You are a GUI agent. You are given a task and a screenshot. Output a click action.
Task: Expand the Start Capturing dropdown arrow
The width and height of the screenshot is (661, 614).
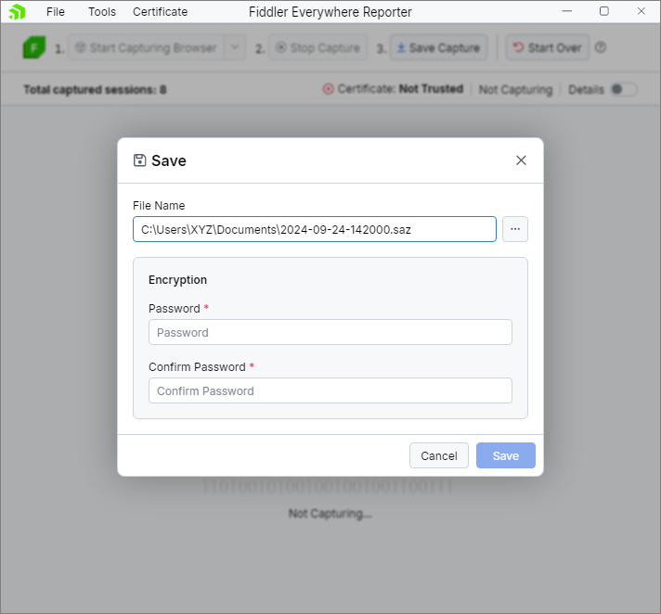[x=235, y=47]
